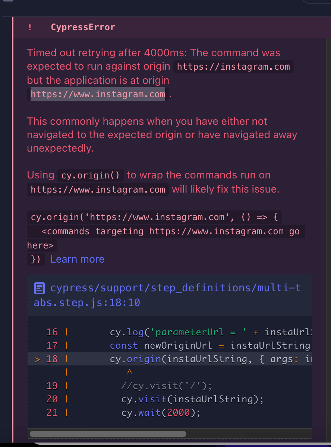
Task: Click highlighted line 18 cy.origin call
Action: (x=210, y=359)
